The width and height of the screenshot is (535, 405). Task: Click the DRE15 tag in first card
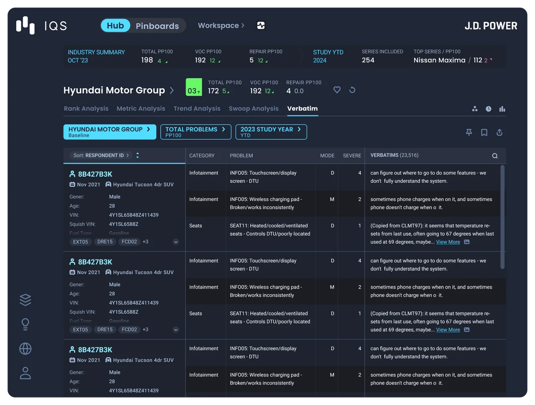105,242
